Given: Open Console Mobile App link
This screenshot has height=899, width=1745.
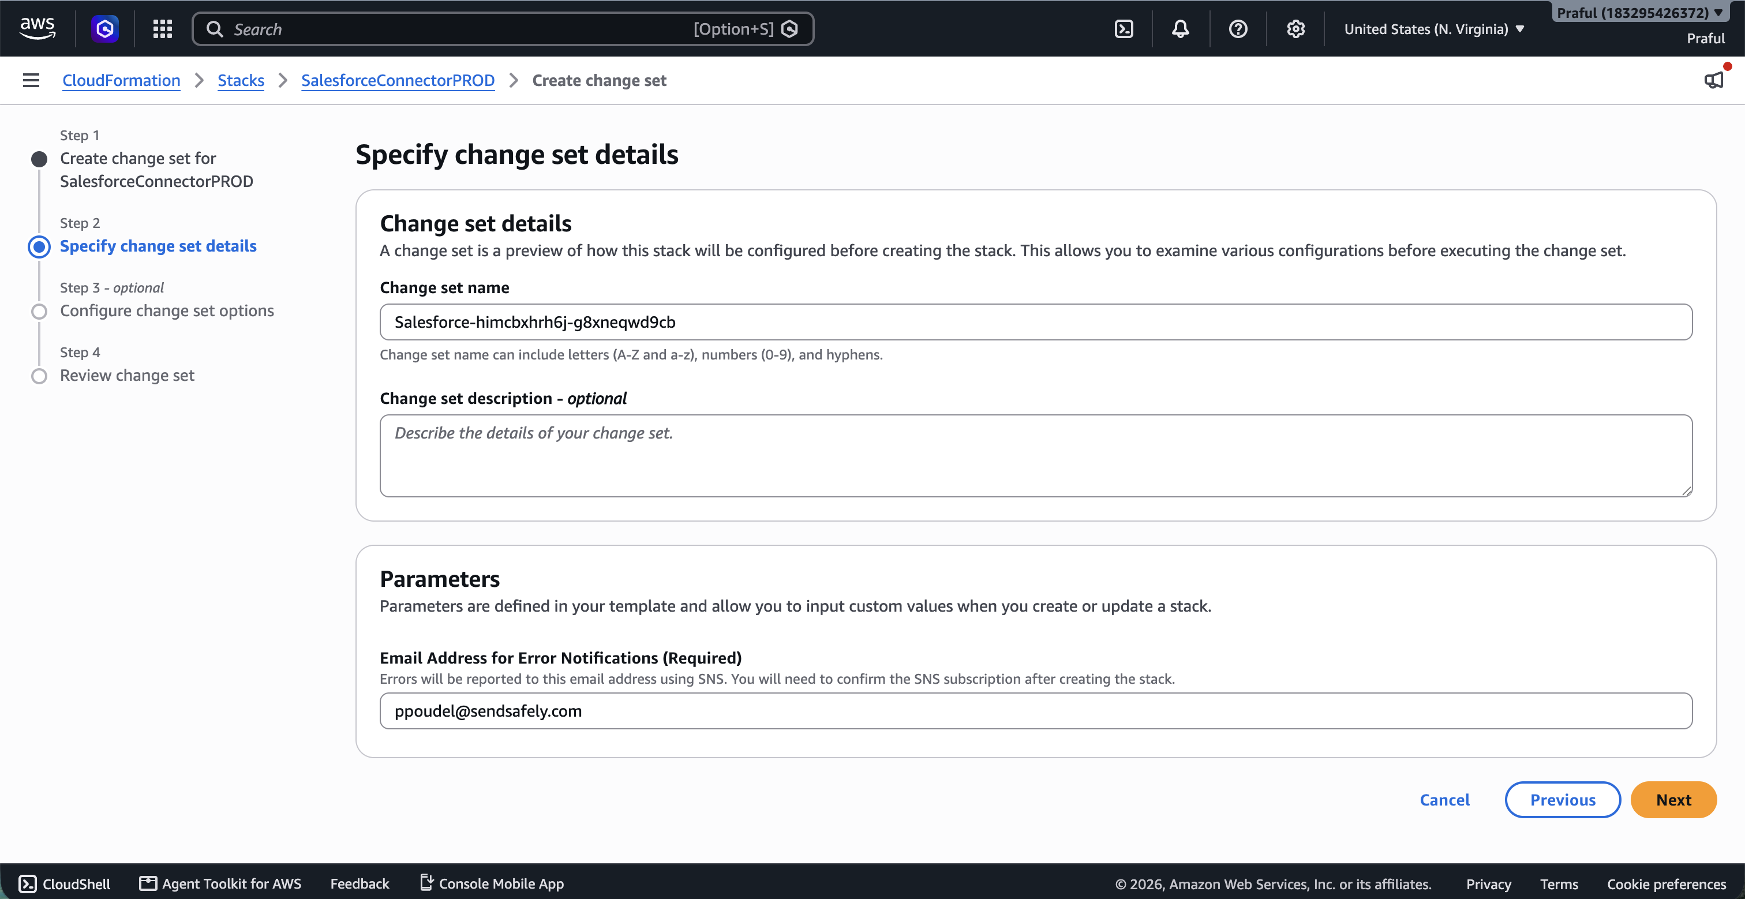Looking at the screenshot, I should 492,883.
